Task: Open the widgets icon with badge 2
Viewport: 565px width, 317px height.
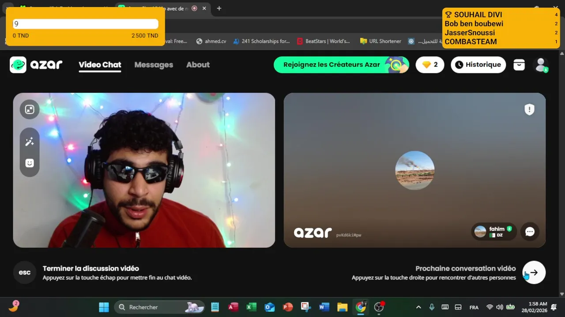Action: (x=14, y=306)
